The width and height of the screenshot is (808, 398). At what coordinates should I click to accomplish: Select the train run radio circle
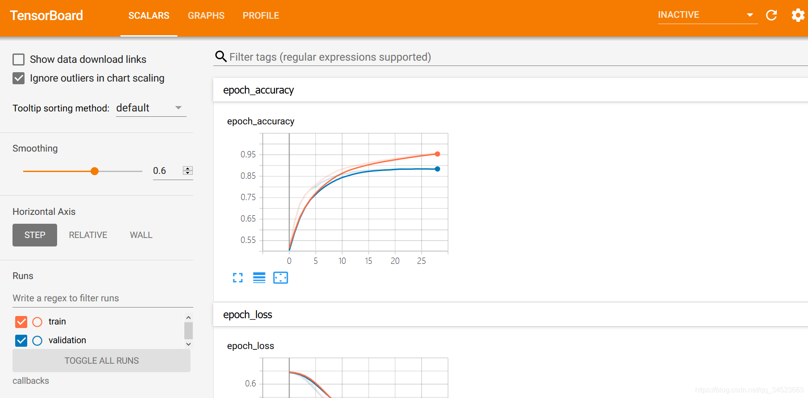37,322
